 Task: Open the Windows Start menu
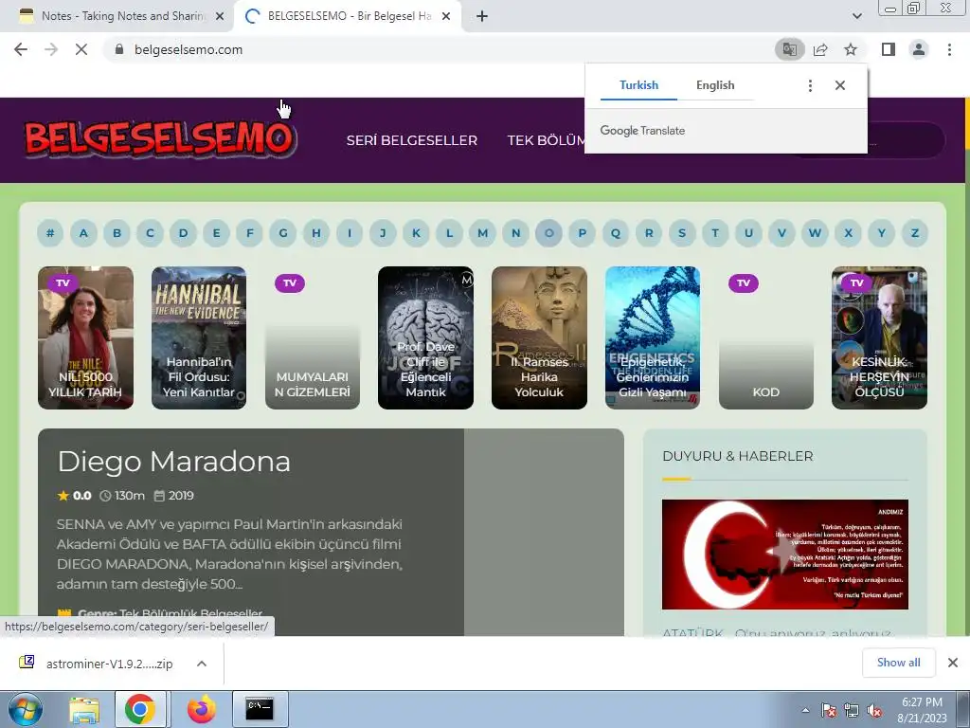pos(26,709)
